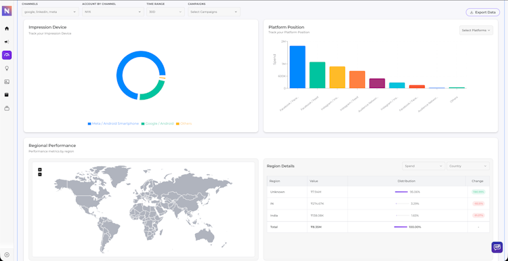Click the NYX logo icon
Screen dimensions: 508x261
click(x=7, y=11)
